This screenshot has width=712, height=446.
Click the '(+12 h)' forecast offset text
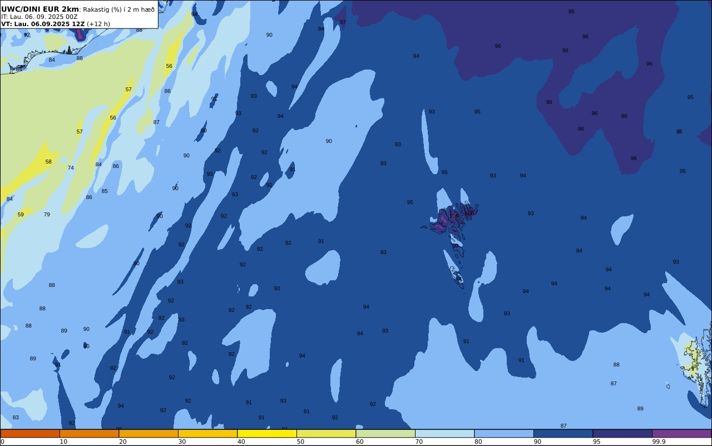pos(98,24)
